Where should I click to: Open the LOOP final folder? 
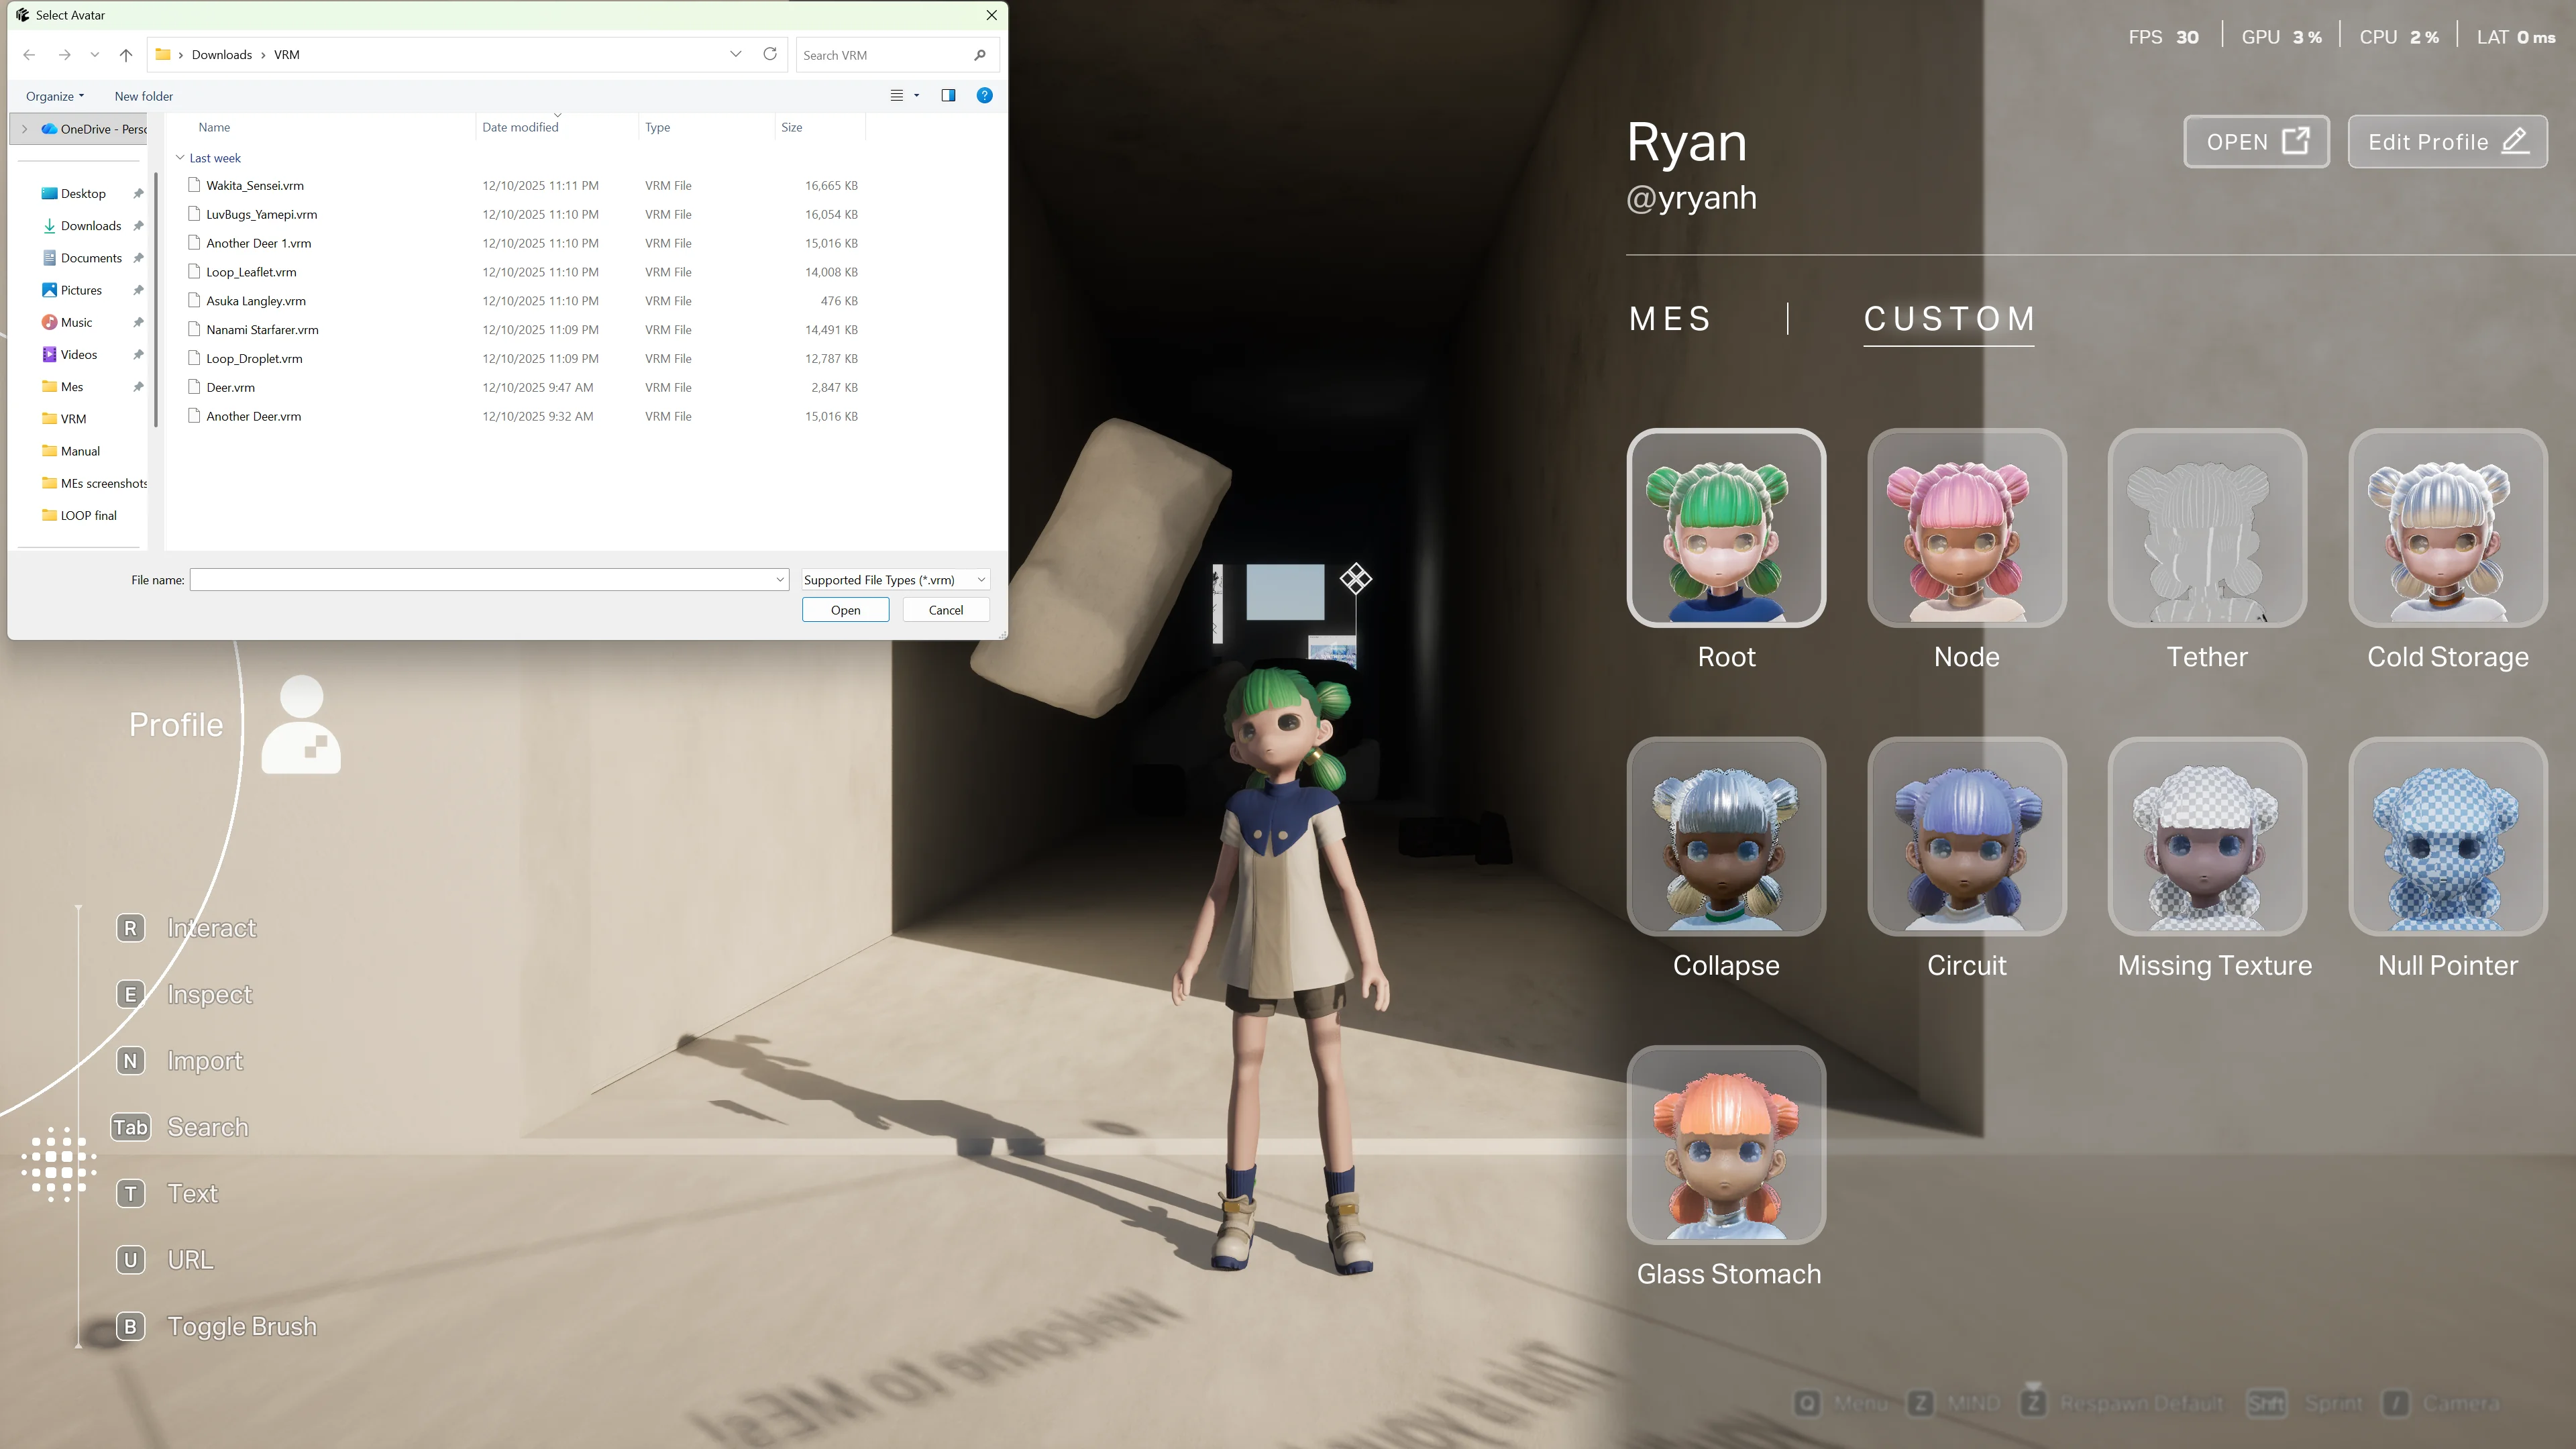(x=88, y=516)
